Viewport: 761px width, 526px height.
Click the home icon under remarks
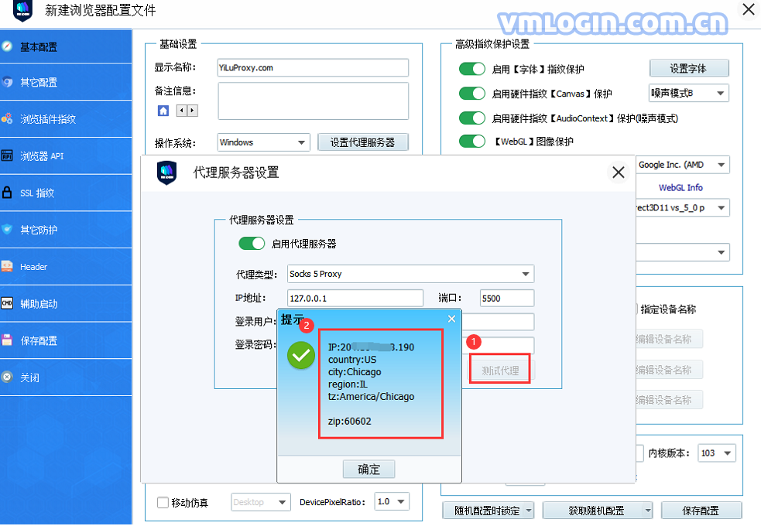coord(163,111)
